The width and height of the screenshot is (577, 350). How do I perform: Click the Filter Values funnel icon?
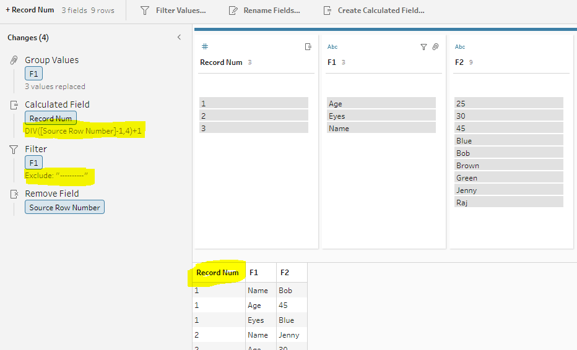[144, 11]
